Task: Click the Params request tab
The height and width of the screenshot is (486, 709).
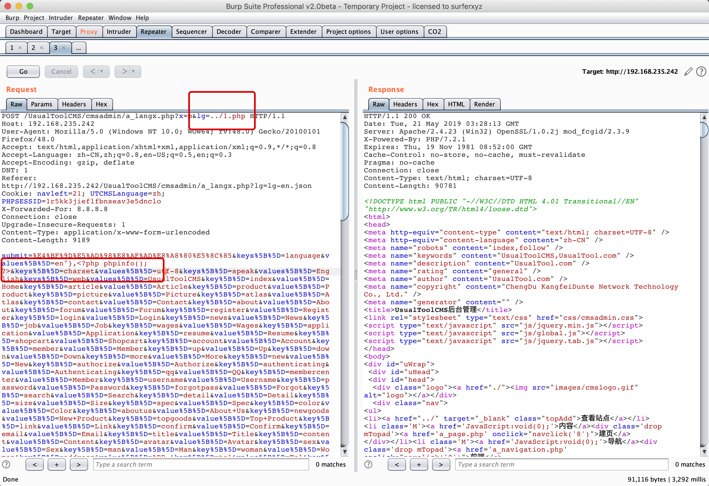Action: (42, 103)
